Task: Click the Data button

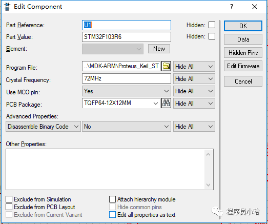Action: tap(243, 39)
